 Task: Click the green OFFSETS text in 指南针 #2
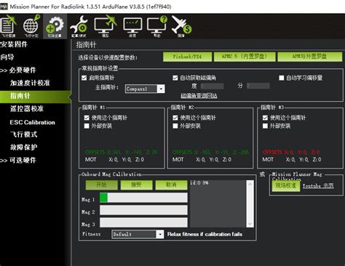tap(210, 152)
